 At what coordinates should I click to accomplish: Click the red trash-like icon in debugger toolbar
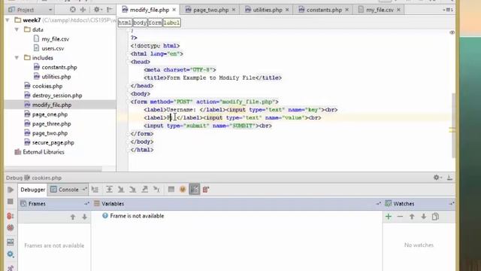206,190
